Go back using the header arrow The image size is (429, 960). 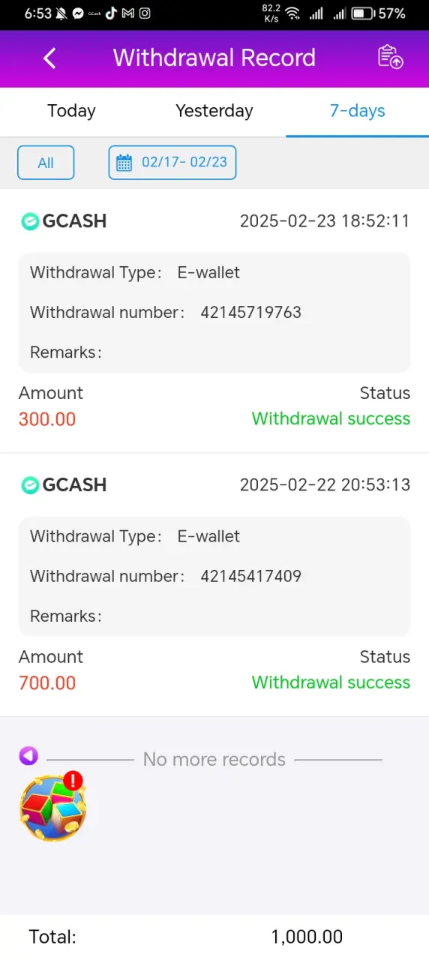[x=49, y=58]
